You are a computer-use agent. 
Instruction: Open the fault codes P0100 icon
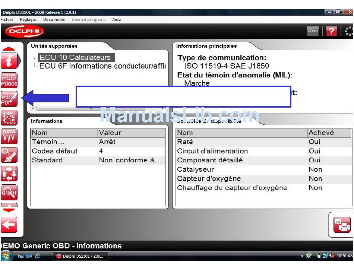pos(9,80)
